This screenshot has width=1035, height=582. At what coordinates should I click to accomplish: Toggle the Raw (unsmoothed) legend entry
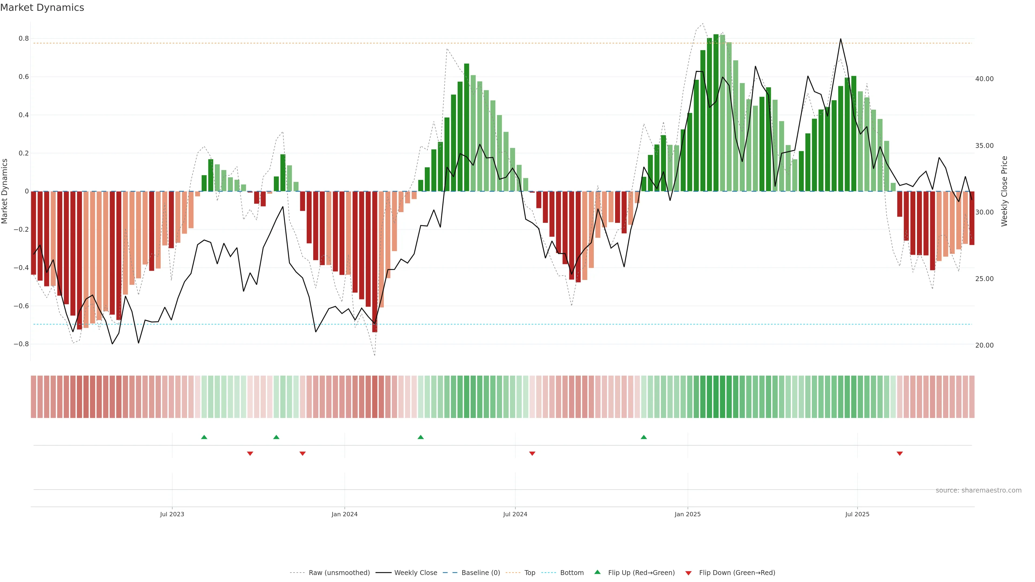339,573
